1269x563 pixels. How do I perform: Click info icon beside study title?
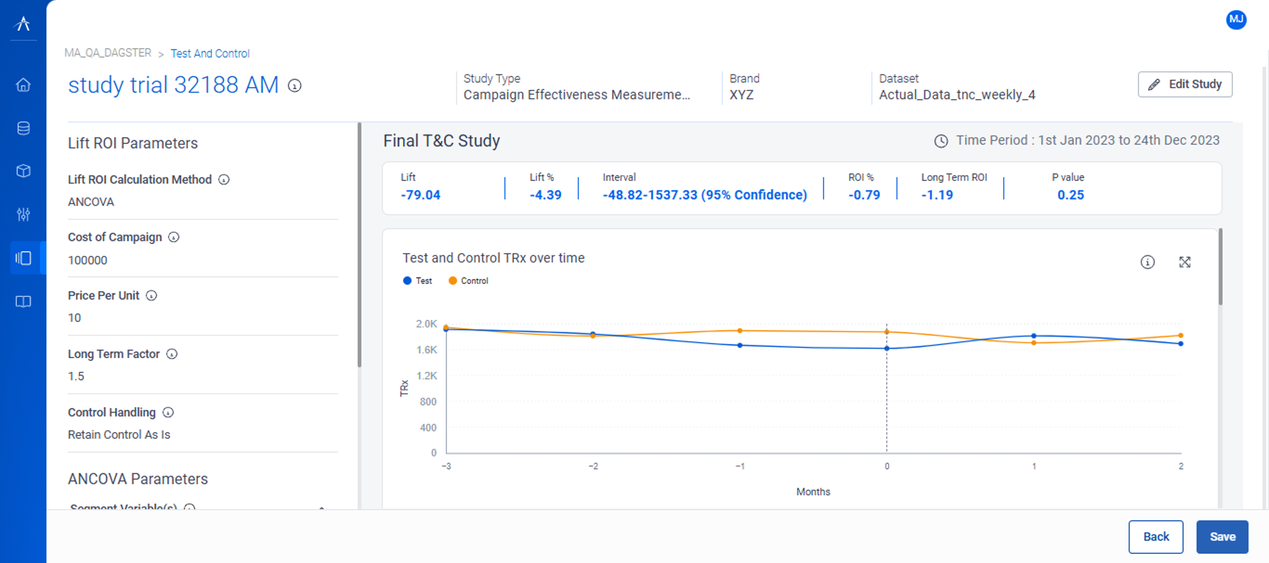(295, 86)
